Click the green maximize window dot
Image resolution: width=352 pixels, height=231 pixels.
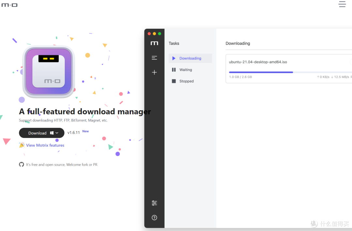tap(159, 34)
